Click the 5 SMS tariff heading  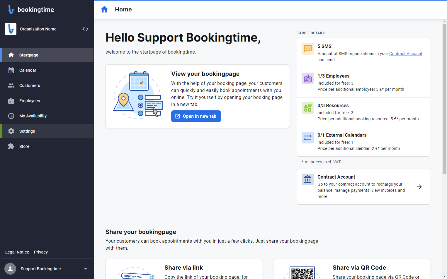tap(324, 46)
